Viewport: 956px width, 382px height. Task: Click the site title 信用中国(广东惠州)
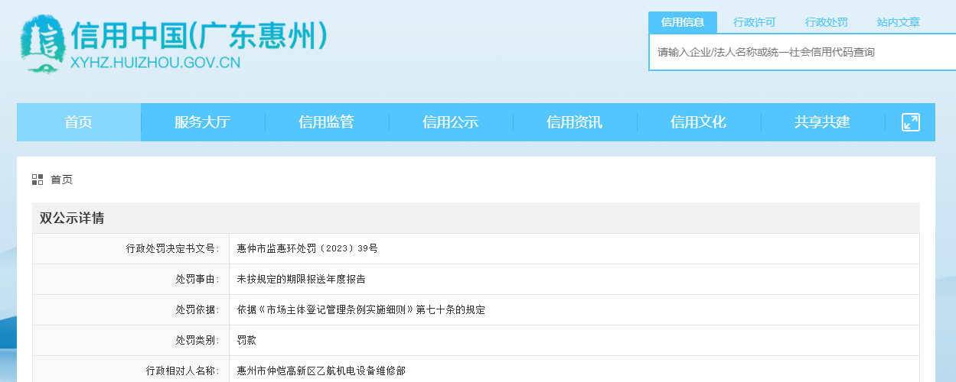click(x=200, y=35)
